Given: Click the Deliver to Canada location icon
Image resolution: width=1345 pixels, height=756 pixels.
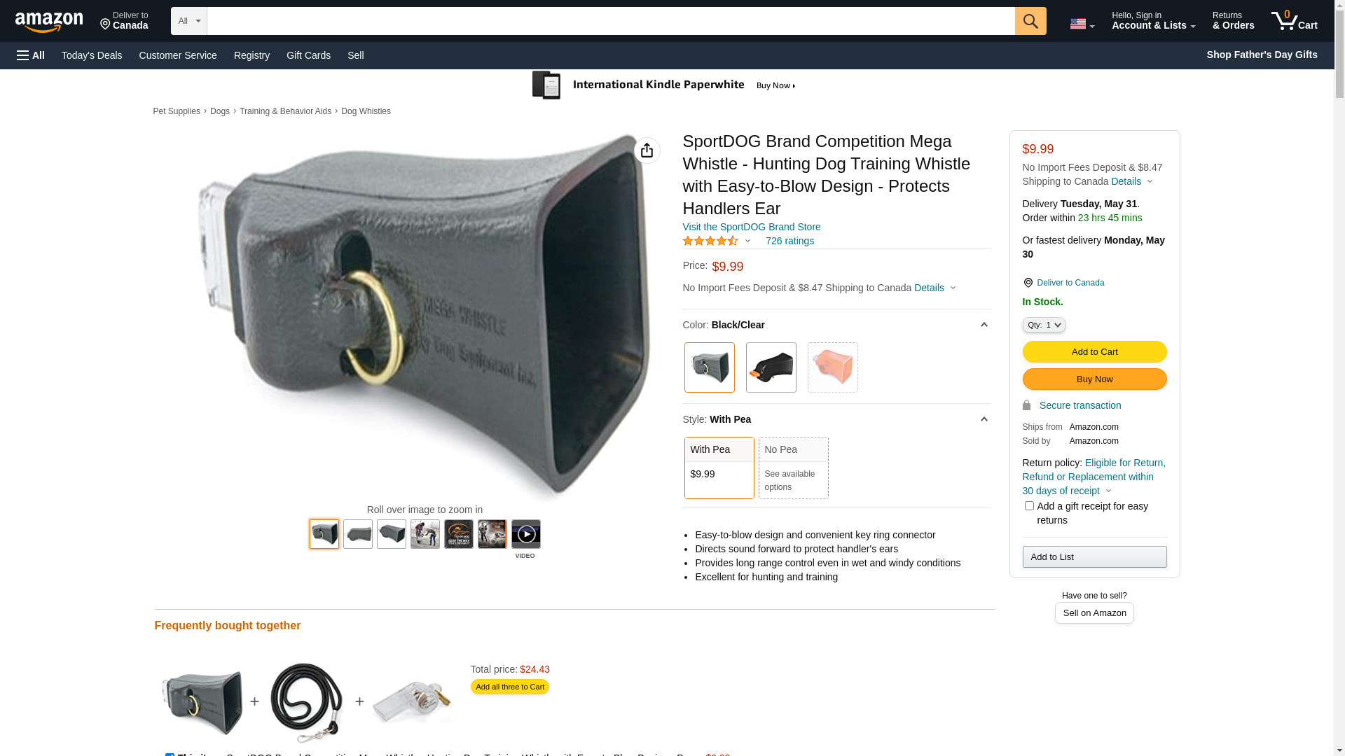Looking at the screenshot, I should (1028, 283).
